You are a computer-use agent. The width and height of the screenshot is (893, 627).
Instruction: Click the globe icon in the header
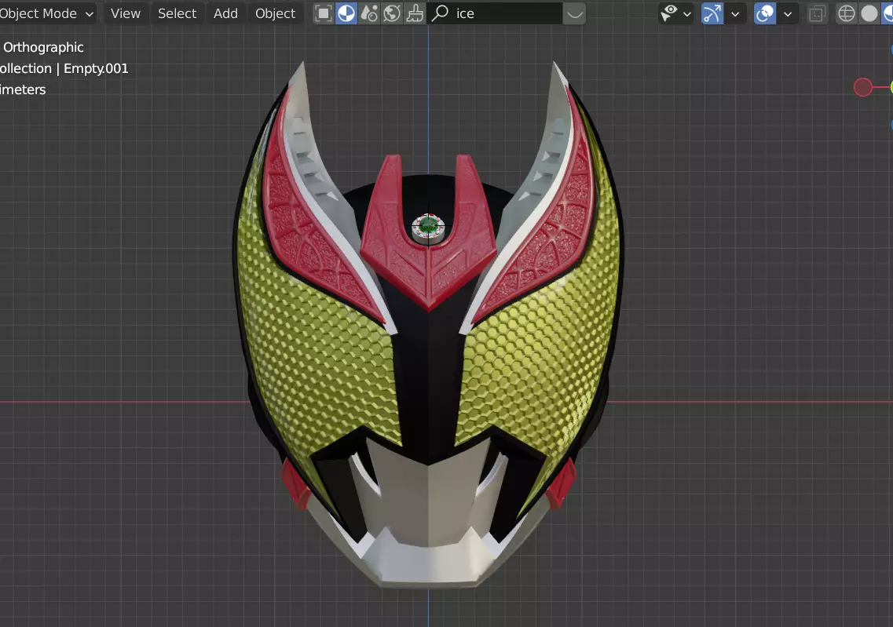392,13
